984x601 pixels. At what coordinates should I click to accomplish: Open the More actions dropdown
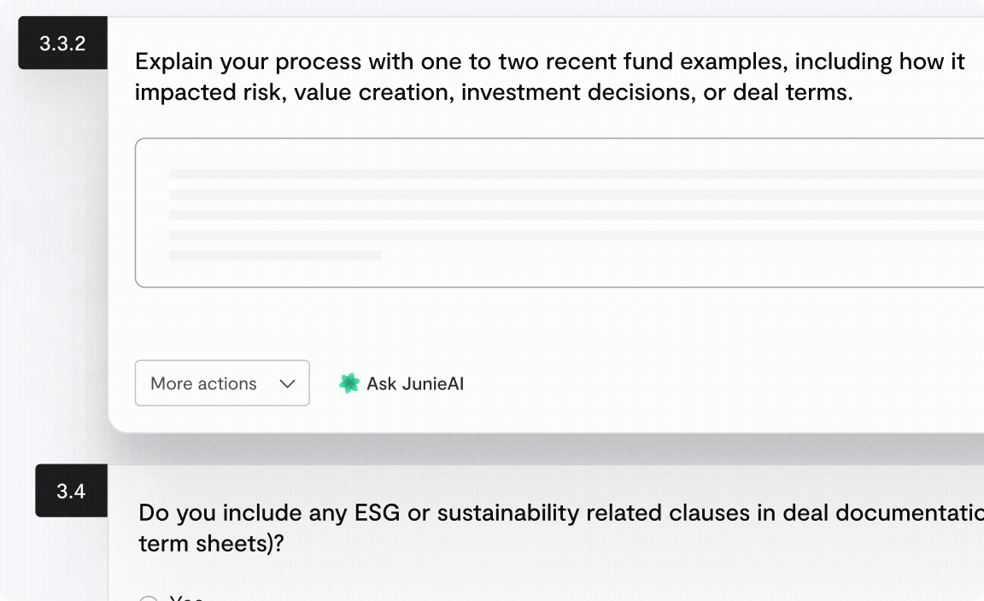point(222,383)
